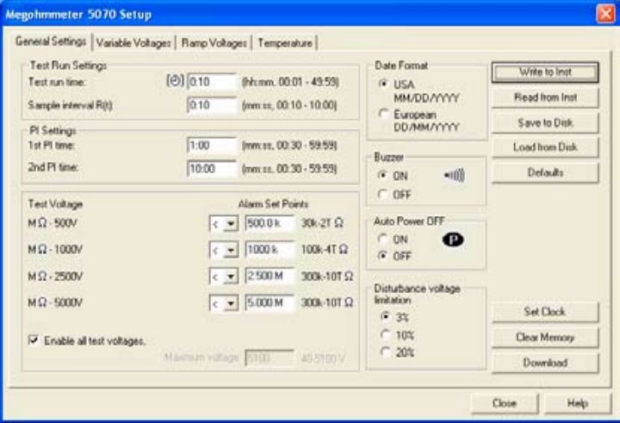Open Help
620x423 pixels.
(578, 403)
